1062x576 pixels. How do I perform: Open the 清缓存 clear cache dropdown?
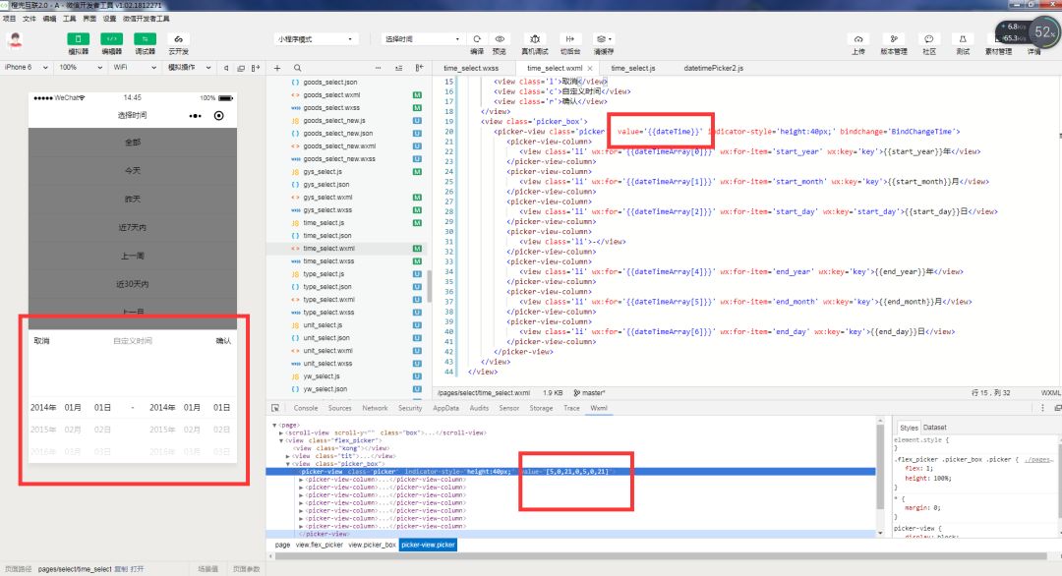[x=604, y=39]
